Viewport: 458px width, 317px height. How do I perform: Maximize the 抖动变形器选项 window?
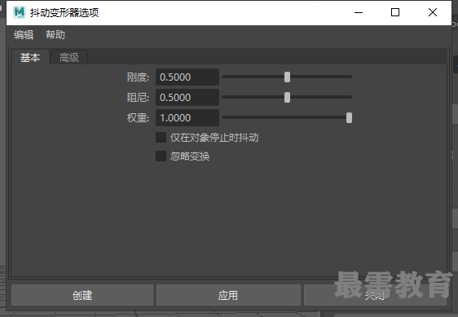click(395, 12)
